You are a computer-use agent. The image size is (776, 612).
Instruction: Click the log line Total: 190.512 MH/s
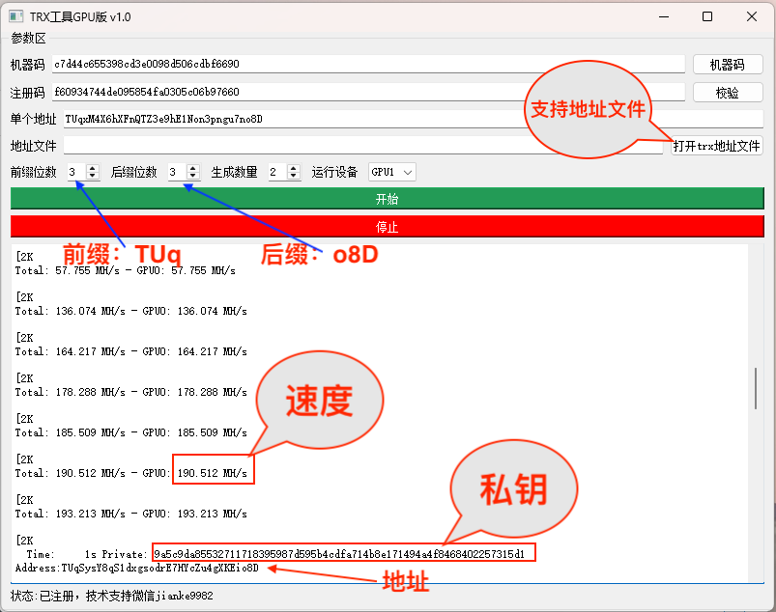[x=130, y=473]
